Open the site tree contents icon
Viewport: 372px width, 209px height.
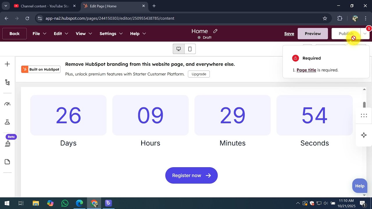coord(8,82)
